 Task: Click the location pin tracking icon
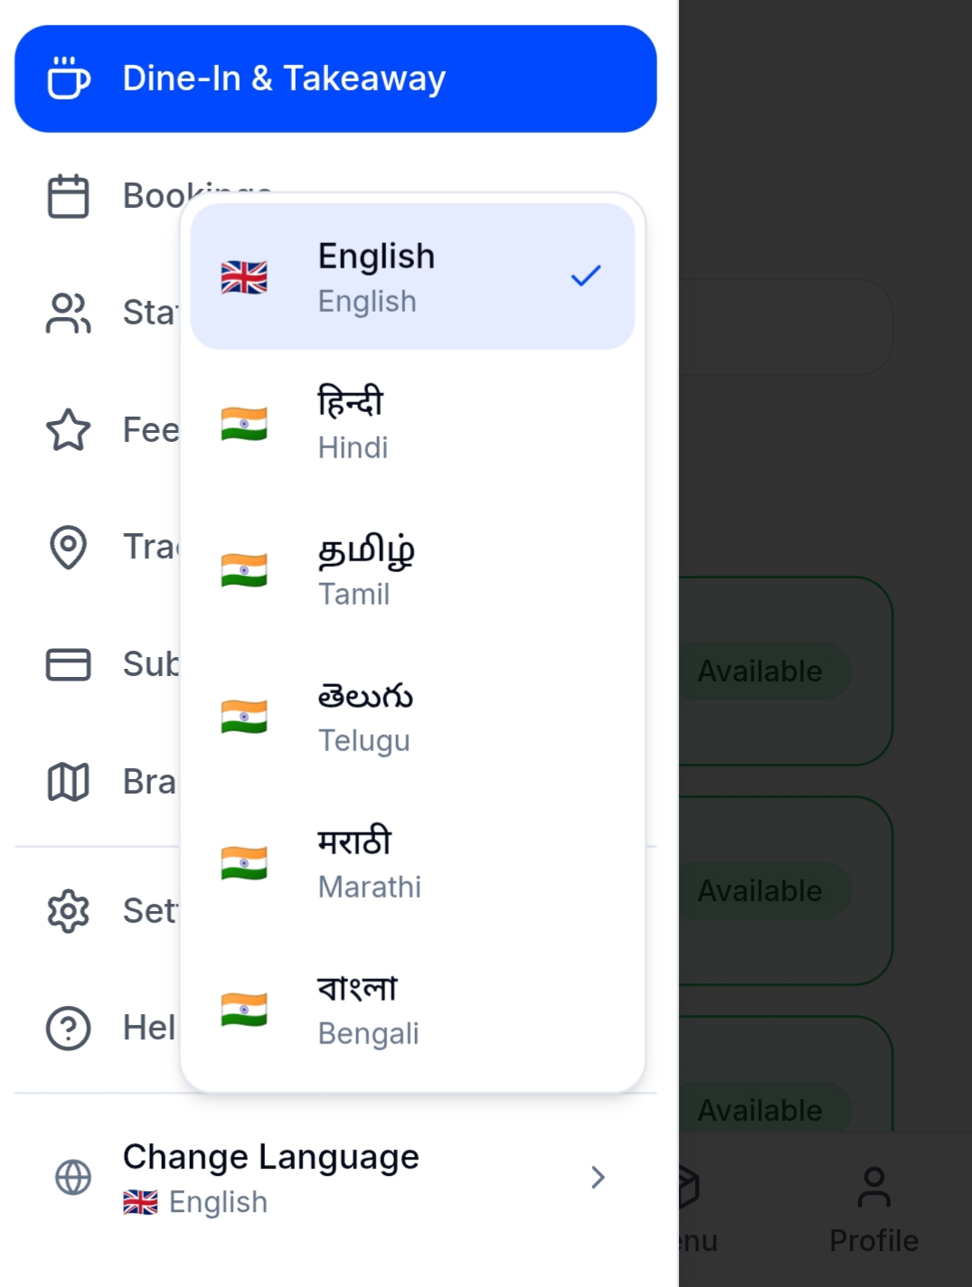(69, 547)
